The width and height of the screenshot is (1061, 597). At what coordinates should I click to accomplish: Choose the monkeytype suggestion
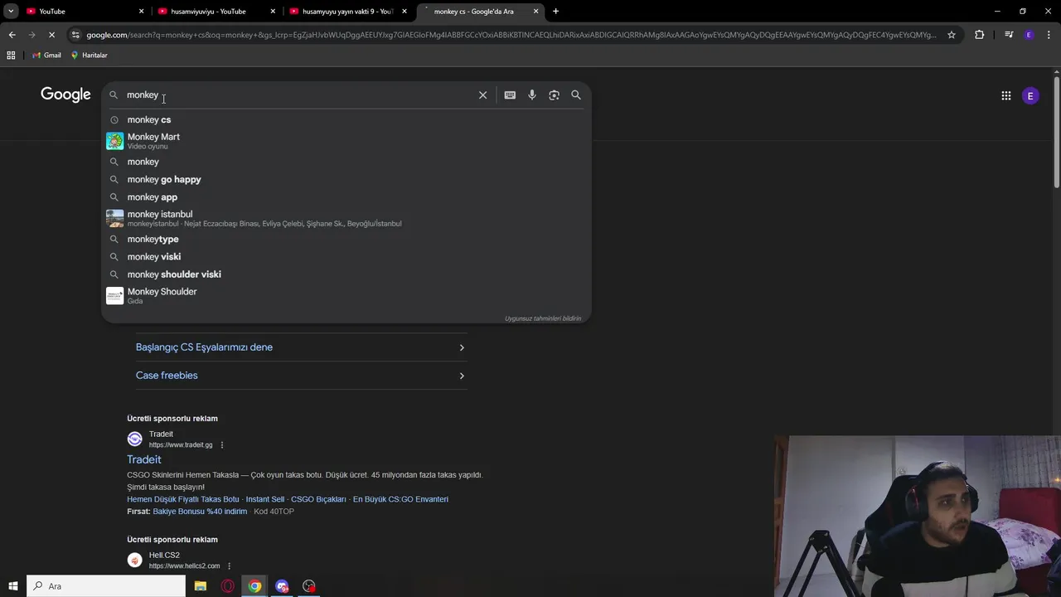click(x=346, y=239)
